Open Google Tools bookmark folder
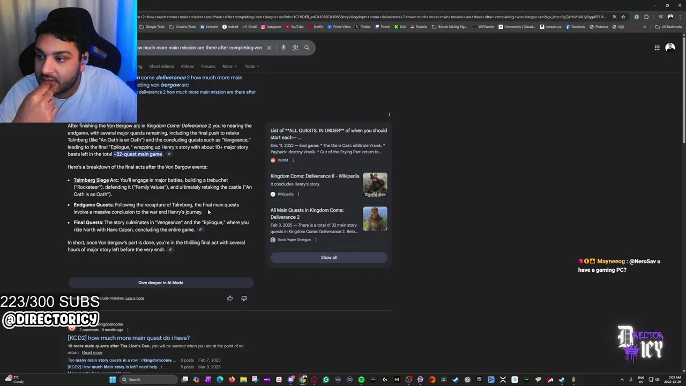686x386 pixels. click(x=152, y=27)
